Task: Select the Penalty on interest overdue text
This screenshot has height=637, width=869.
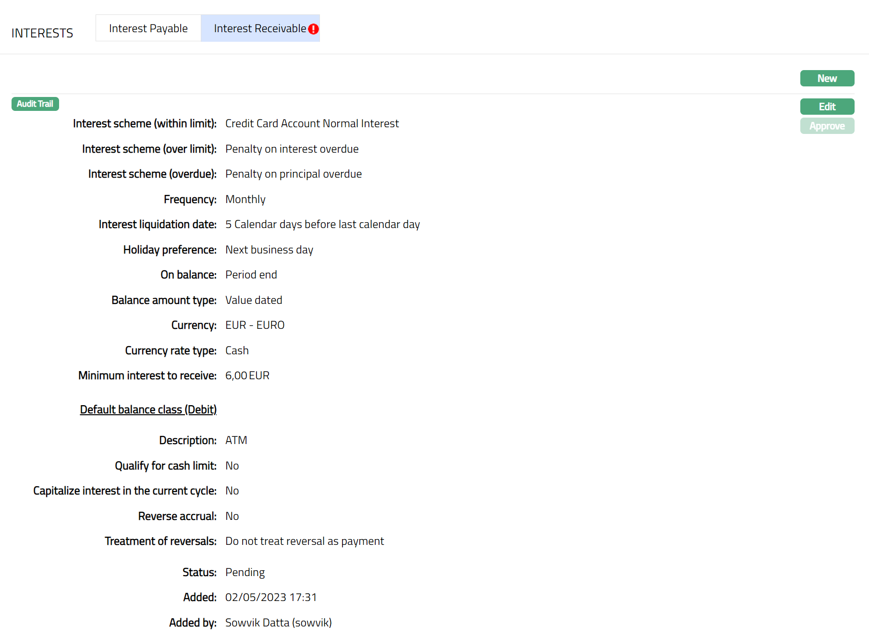Action: (292, 149)
